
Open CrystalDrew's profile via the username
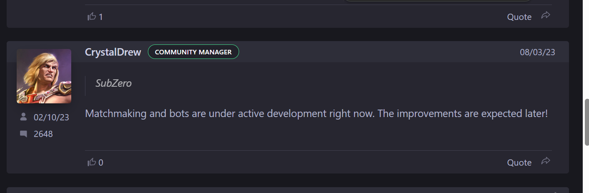point(113,52)
